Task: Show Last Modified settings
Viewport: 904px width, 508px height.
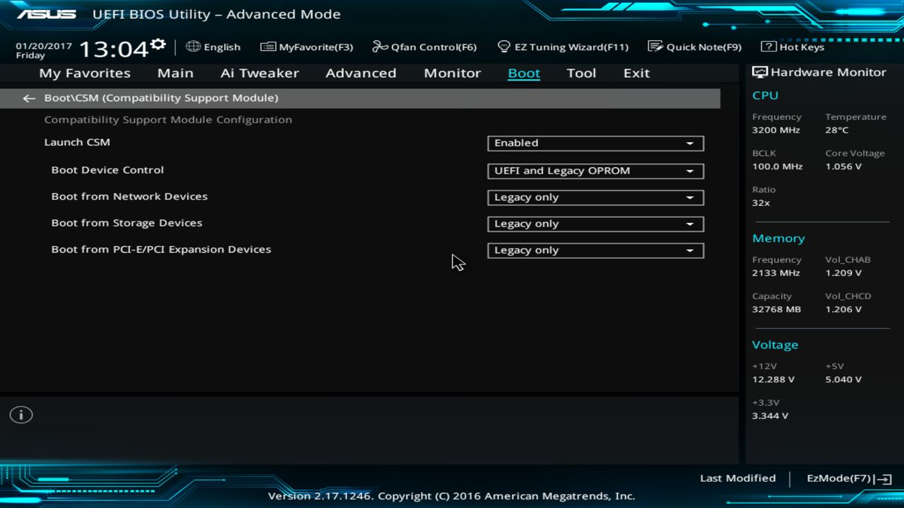Action: [x=737, y=478]
